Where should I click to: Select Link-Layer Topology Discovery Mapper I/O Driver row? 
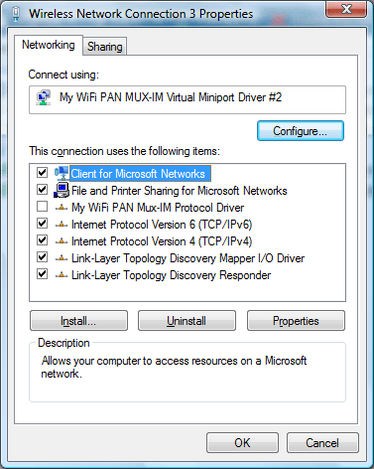(187, 258)
